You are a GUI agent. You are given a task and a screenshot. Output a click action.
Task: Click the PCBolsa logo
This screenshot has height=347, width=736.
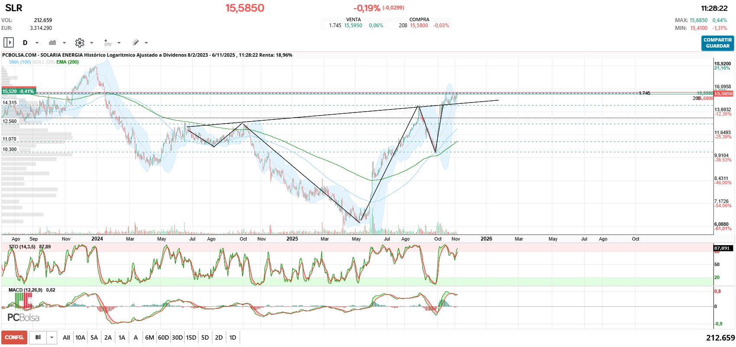click(x=23, y=318)
